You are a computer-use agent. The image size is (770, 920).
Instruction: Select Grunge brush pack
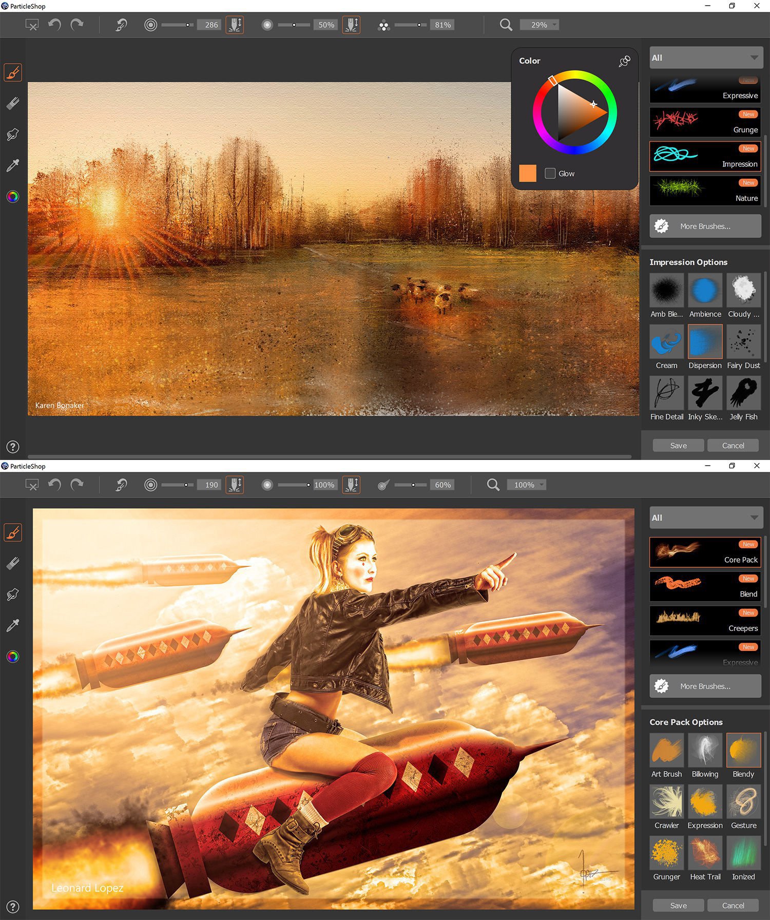click(x=705, y=122)
